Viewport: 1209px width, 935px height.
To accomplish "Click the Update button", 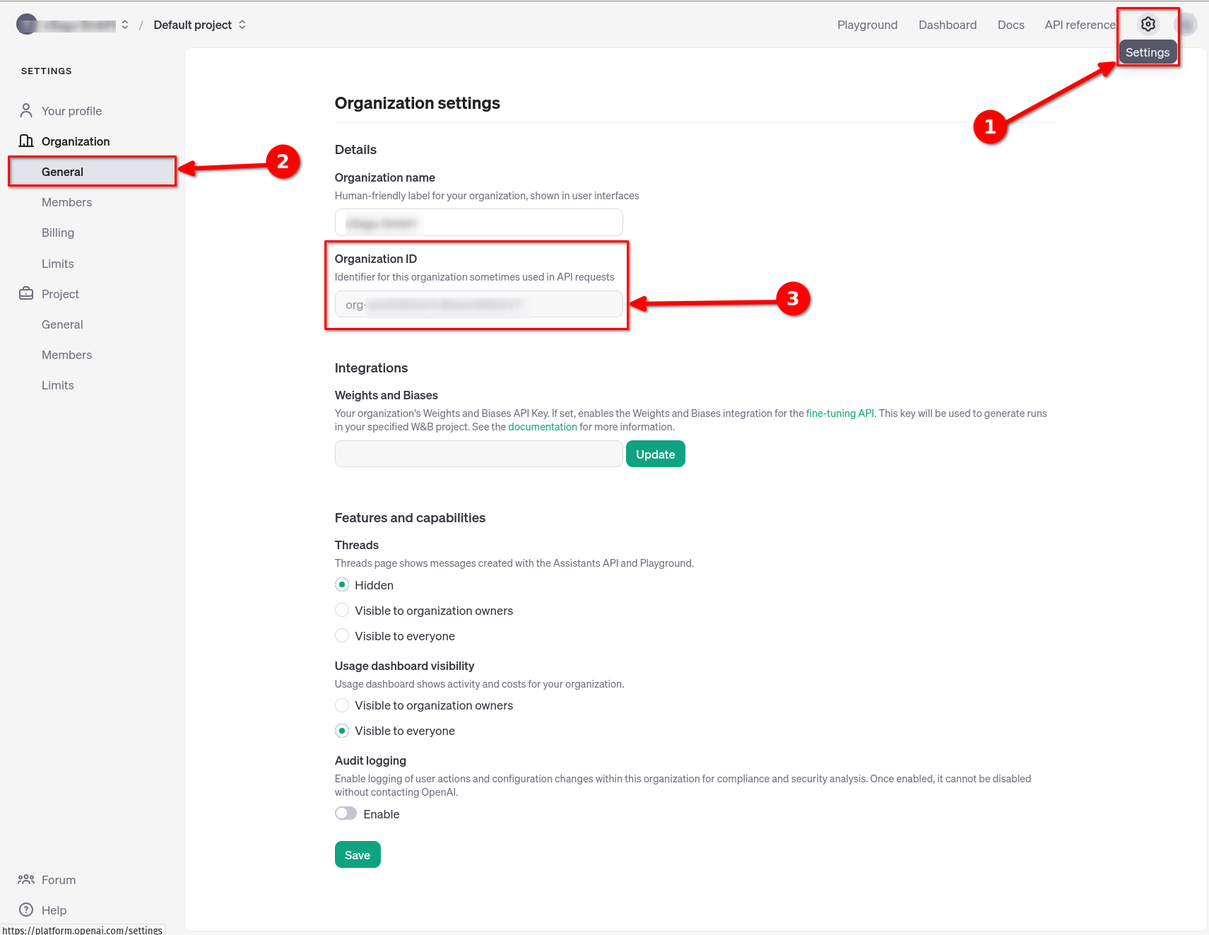I will point(655,454).
